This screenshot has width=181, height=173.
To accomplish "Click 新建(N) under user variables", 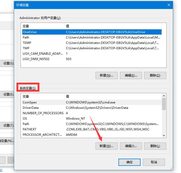I will 106,75.
